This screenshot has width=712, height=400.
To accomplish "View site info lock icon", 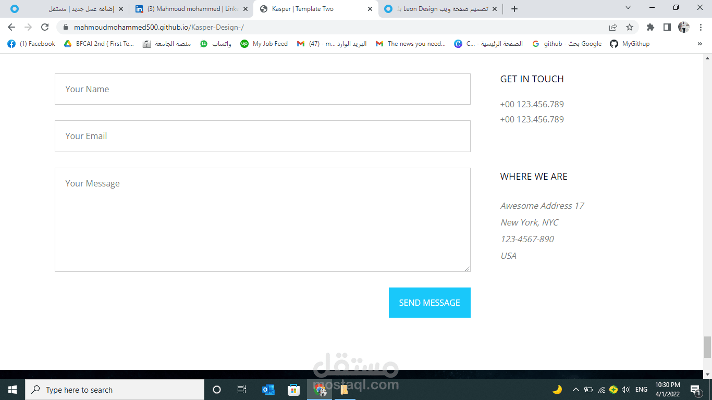I will (66, 27).
